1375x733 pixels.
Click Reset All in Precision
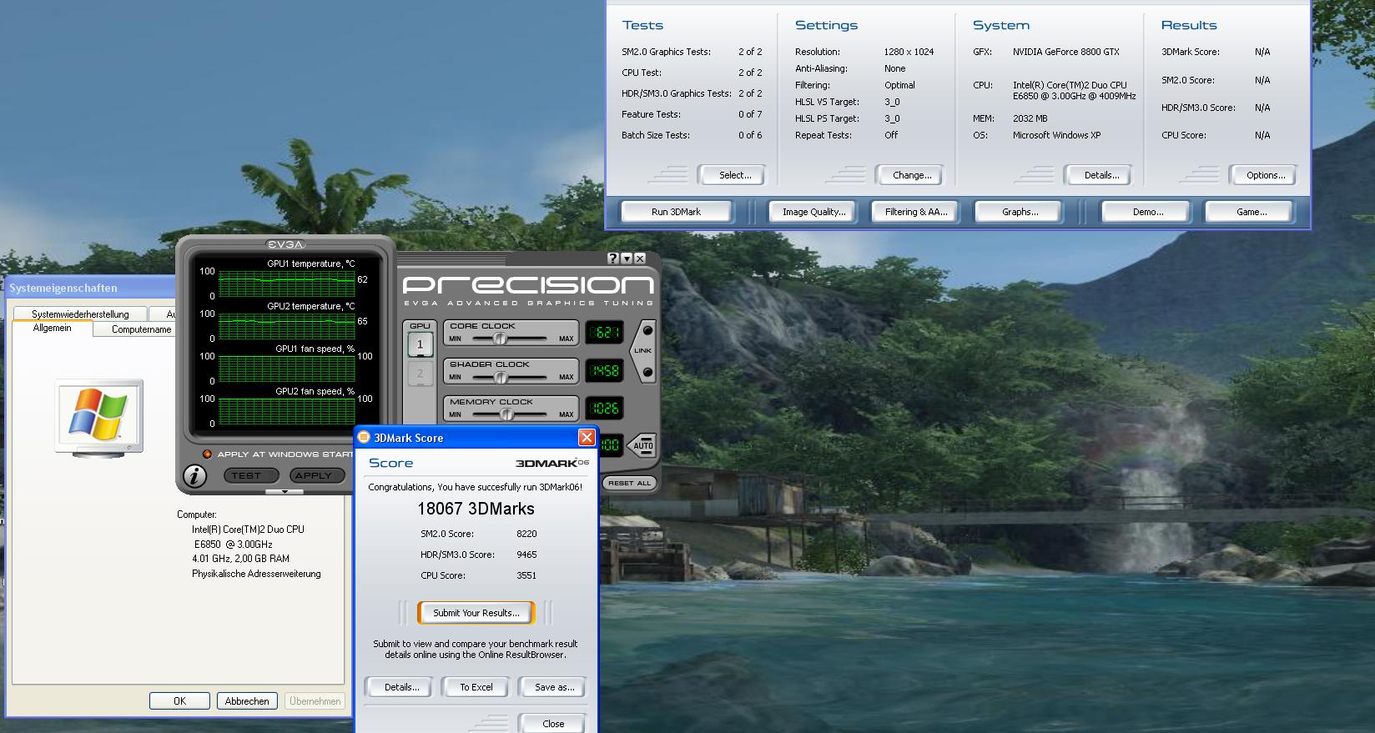pos(629,483)
